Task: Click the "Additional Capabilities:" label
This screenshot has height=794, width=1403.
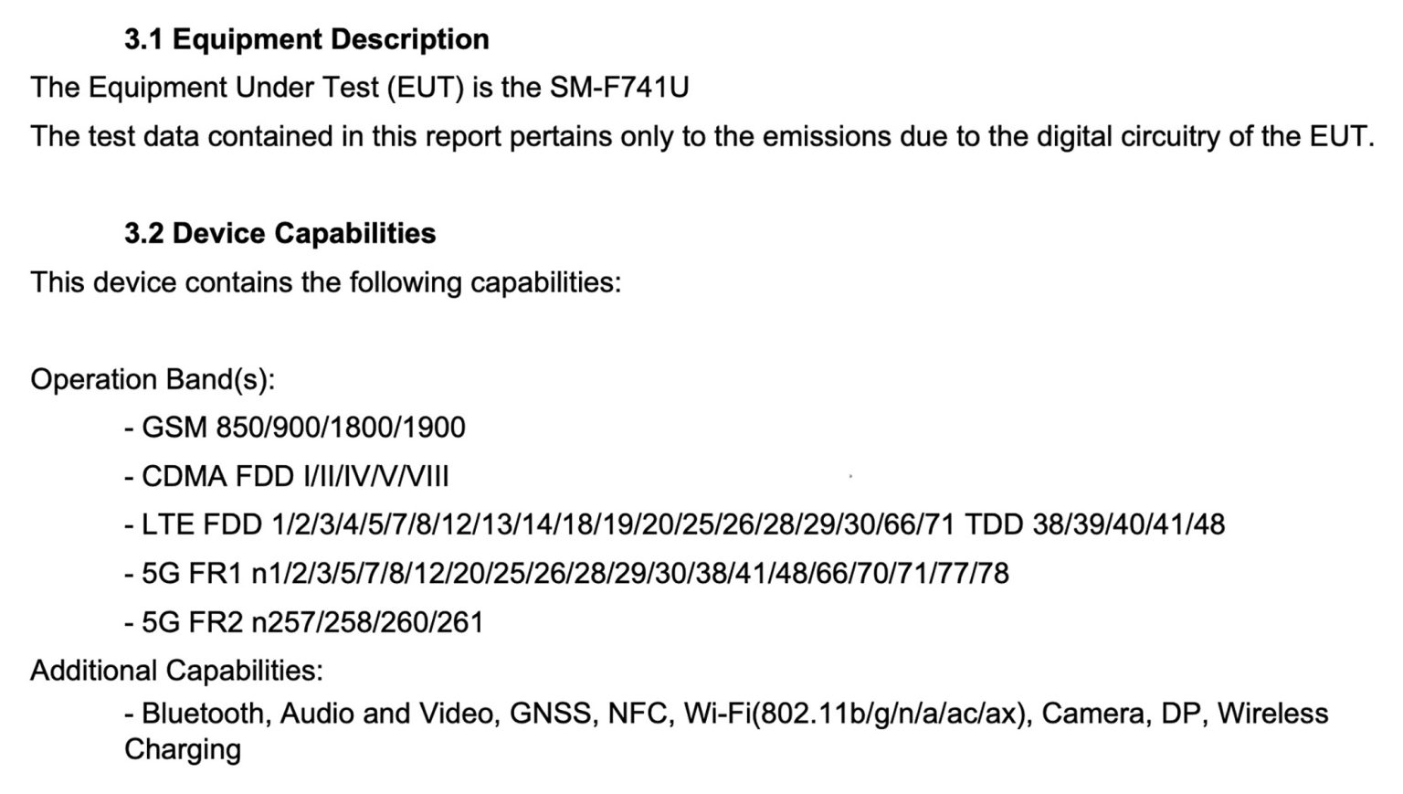Action: pyautogui.click(x=176, y=671)
